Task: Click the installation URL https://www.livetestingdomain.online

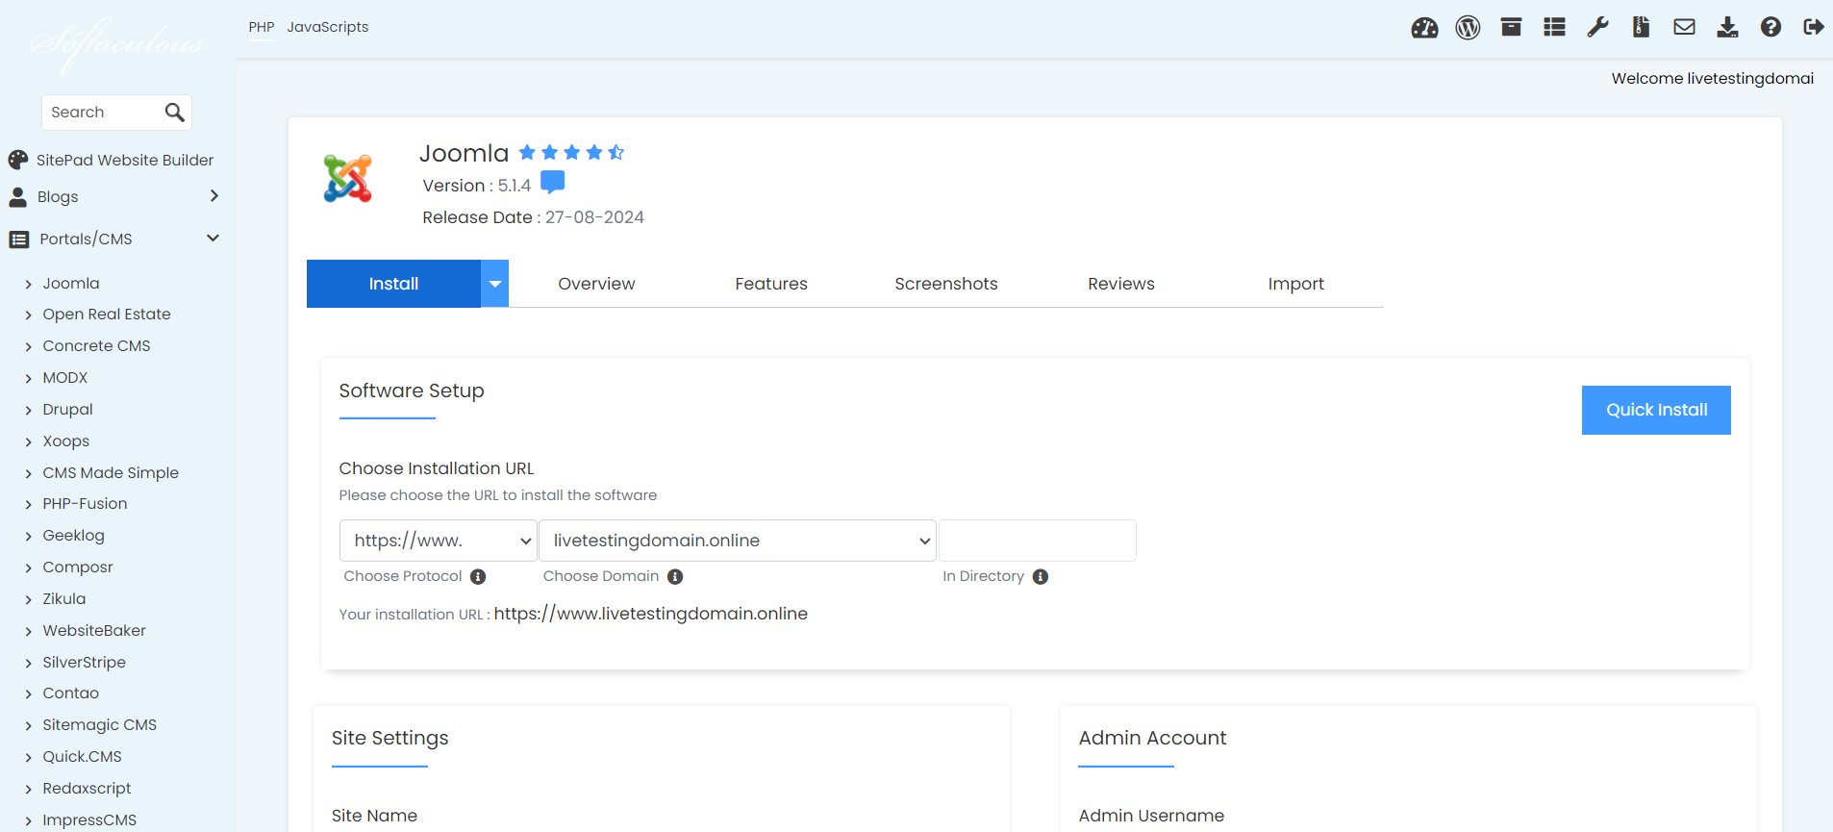Action: (651, 614)
